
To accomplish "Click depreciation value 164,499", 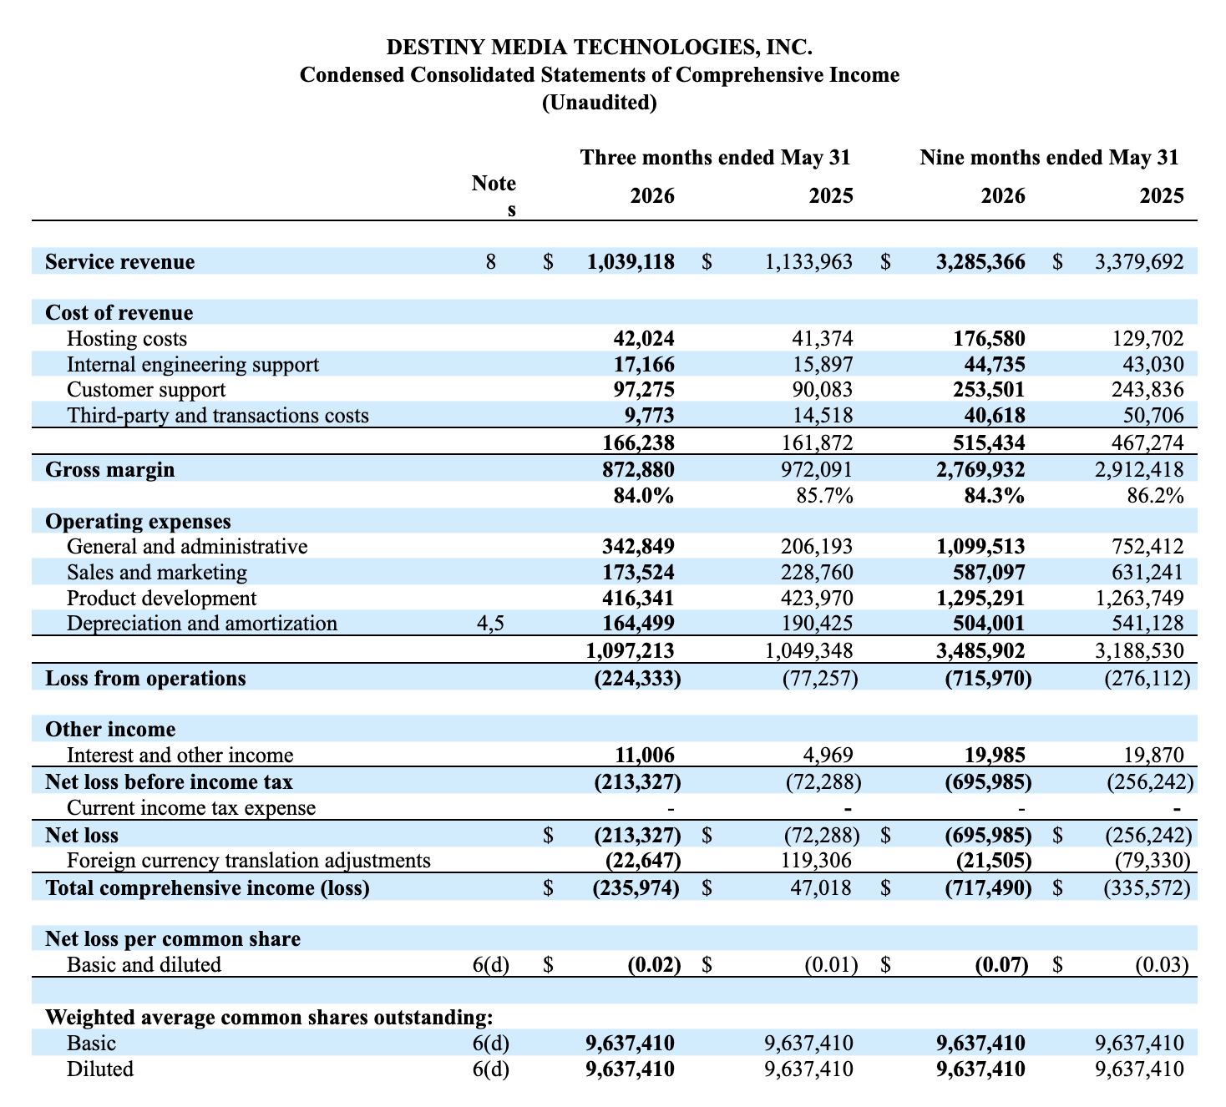I will click(x=641, y=624).
